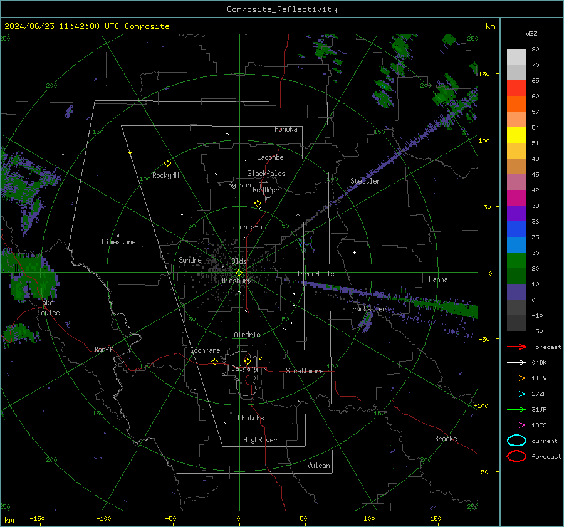Select the yellow diamond marker above Calgary label
The image size is (564, 527).
(248, 361)
